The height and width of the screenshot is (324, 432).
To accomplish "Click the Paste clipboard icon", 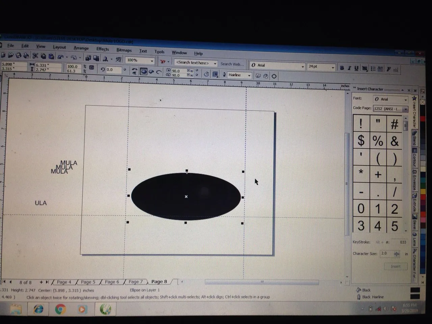I will (x=51, y=56).
